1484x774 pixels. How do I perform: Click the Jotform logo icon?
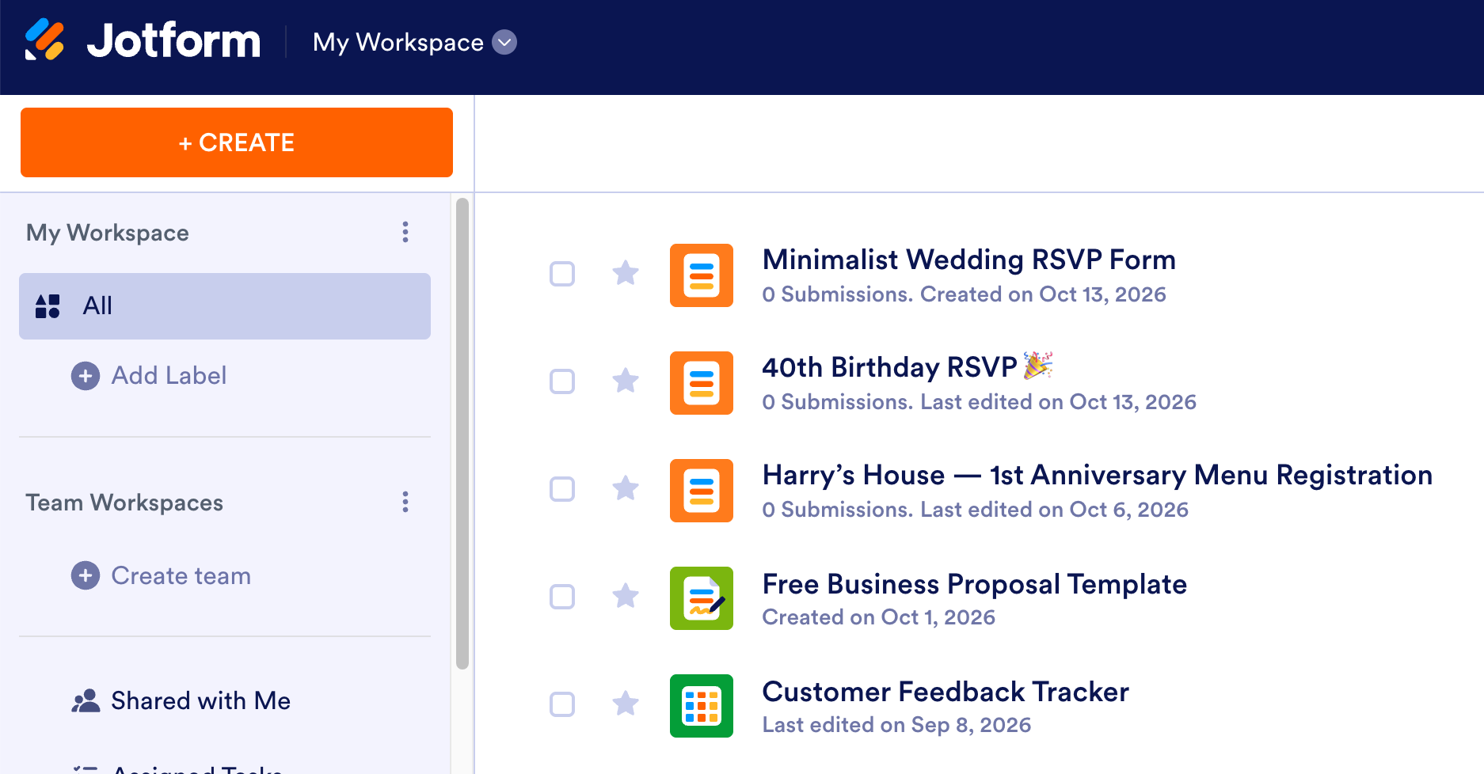pos(44,40)
